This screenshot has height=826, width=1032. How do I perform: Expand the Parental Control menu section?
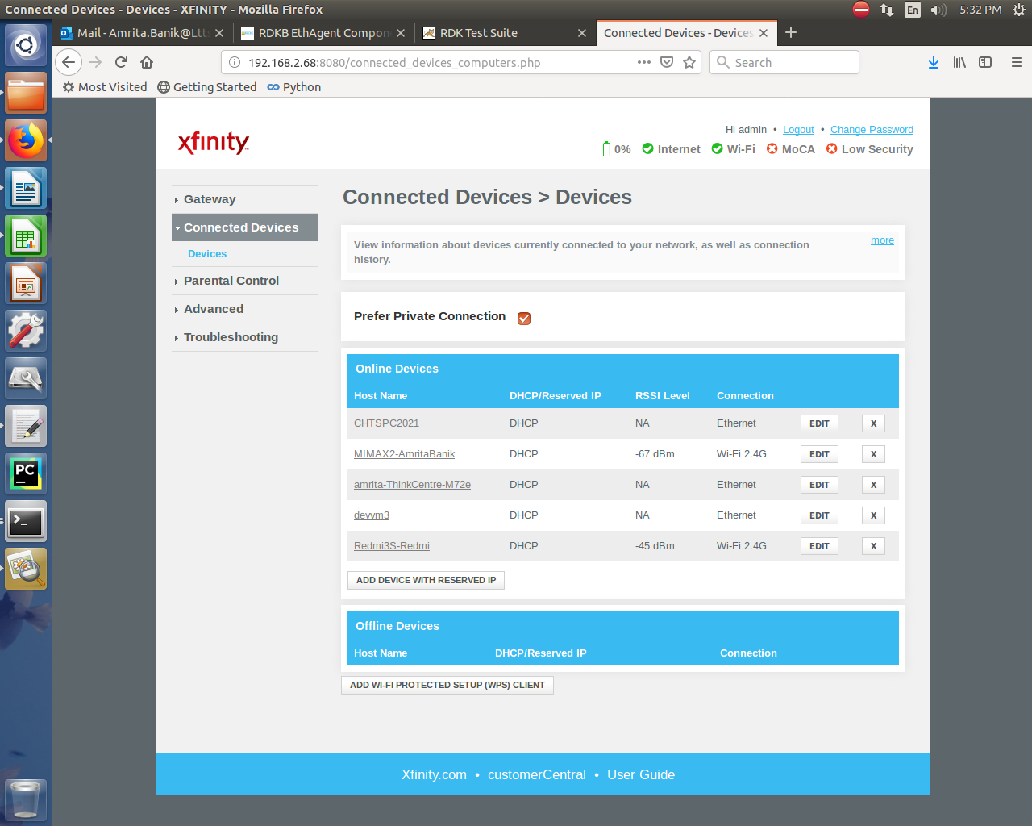(x=231, y=281)
